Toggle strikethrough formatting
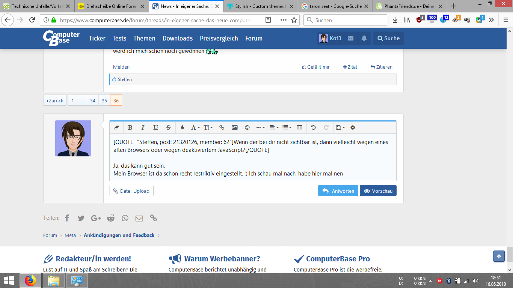The width and height of the screenshot is (513, 288). click(168, 127)
